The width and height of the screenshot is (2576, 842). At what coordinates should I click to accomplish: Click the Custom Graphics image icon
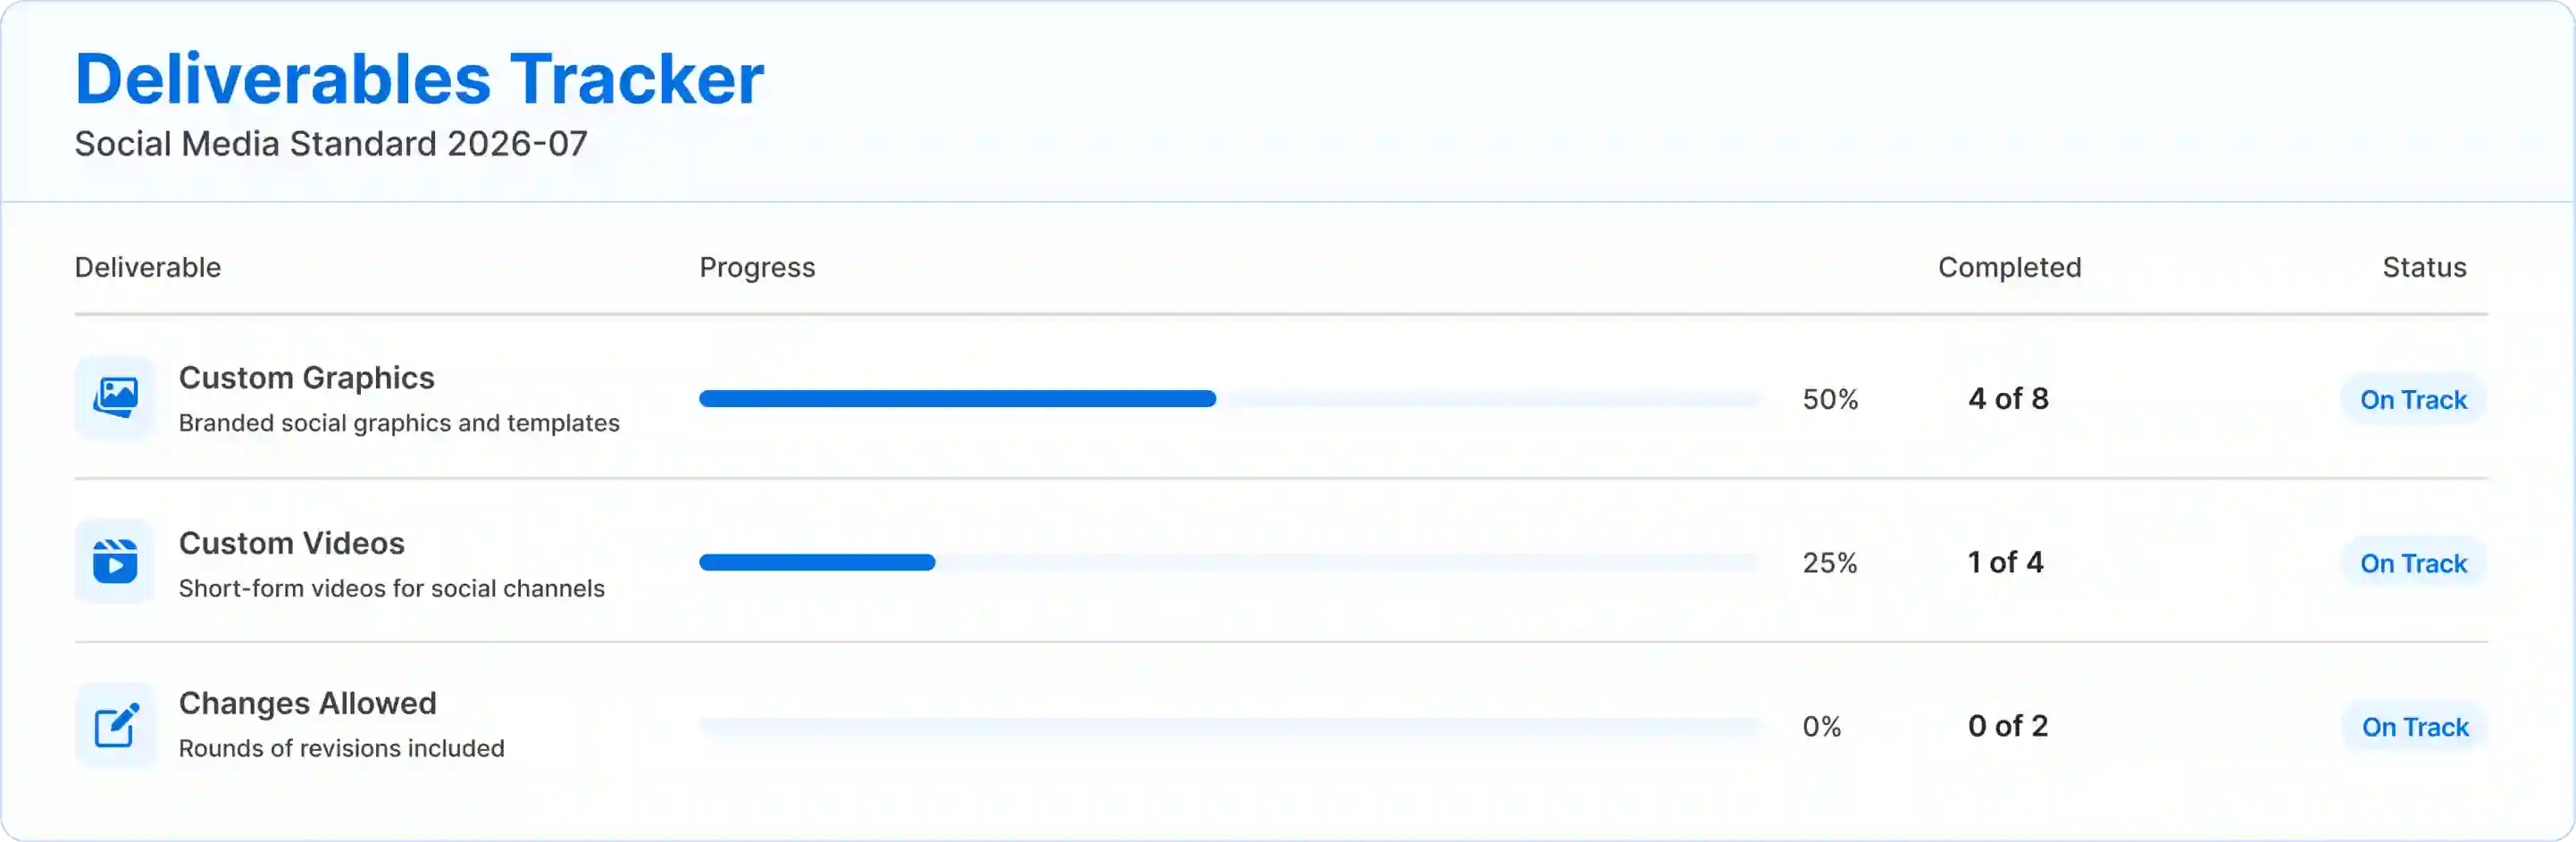coord(115,398)
